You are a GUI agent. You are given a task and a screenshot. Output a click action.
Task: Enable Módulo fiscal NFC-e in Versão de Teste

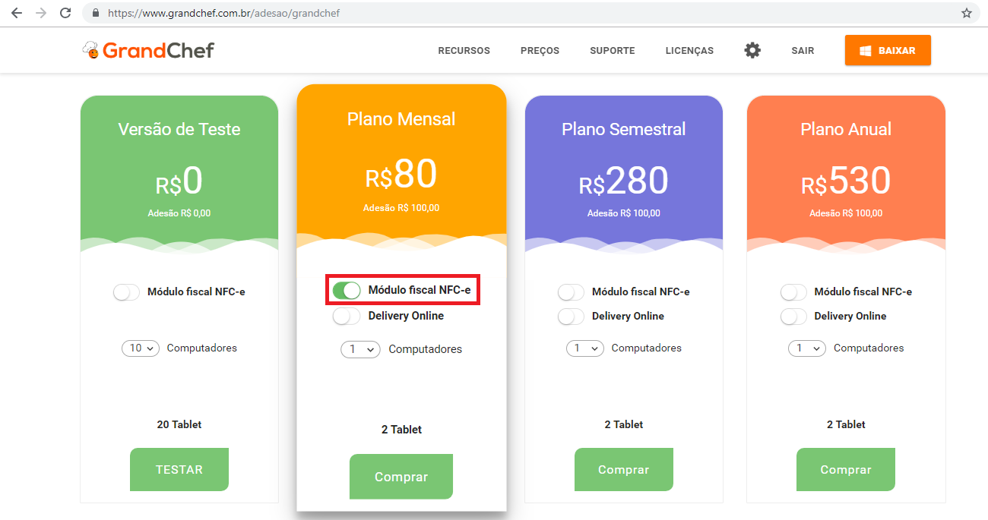click(x=126, y=292)
